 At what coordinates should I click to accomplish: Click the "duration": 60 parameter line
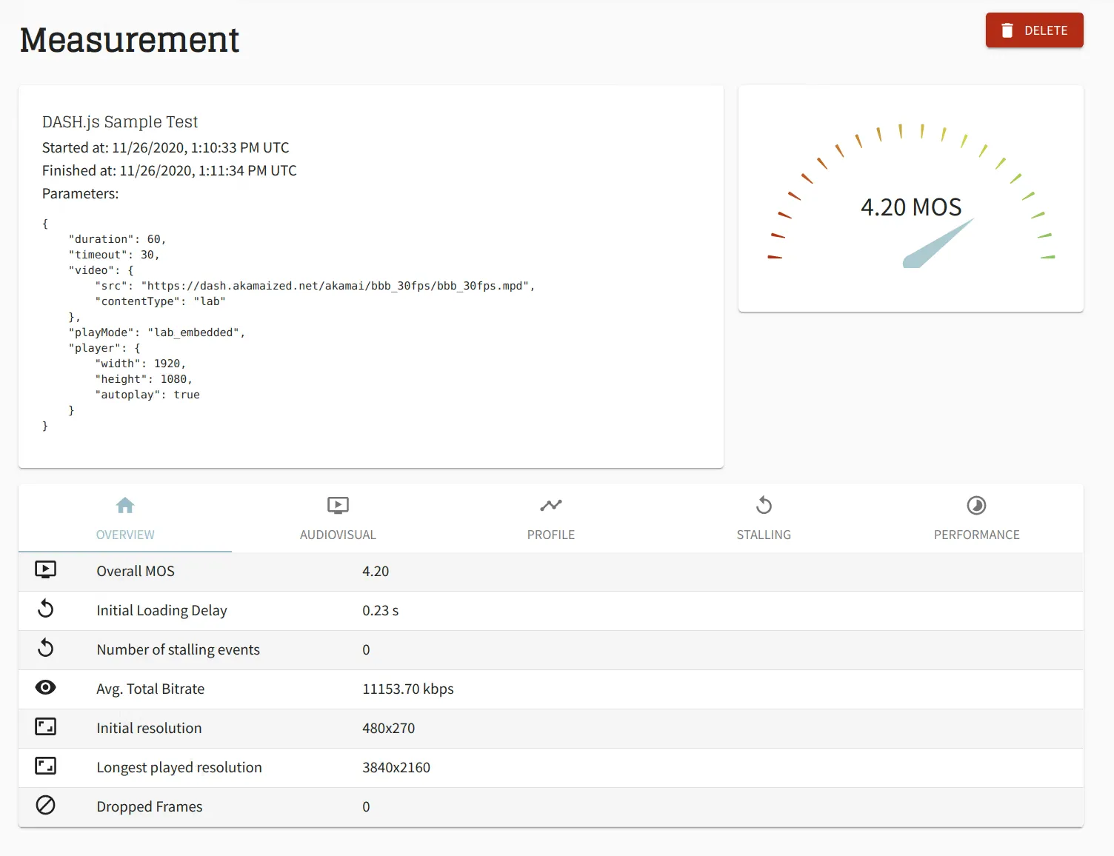point(117,239)
